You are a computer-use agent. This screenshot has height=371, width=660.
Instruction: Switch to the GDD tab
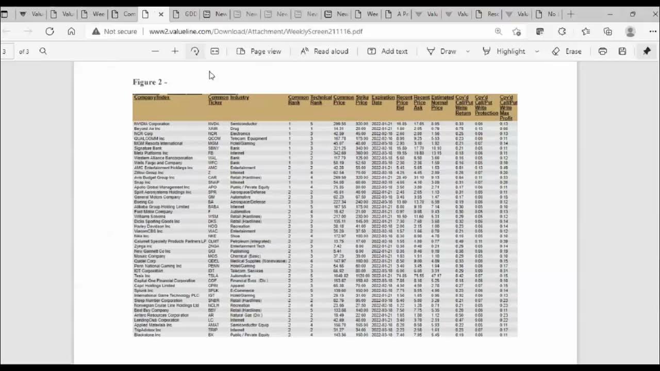click(185, 14)
